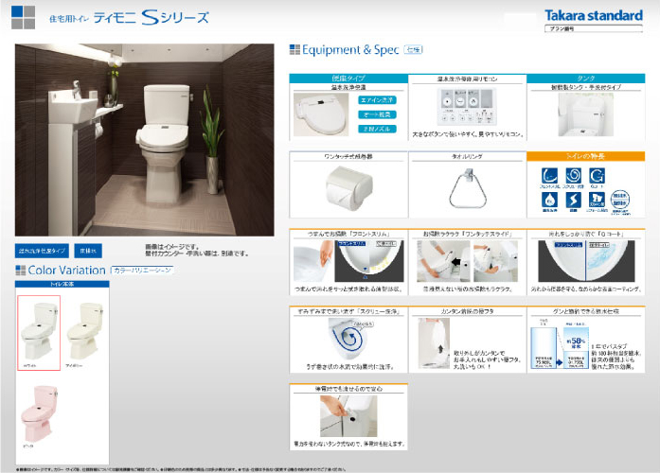
Task: Click the プラン番号 field under Takara standard
Action: pyautogui.click(x=594, y=28)
